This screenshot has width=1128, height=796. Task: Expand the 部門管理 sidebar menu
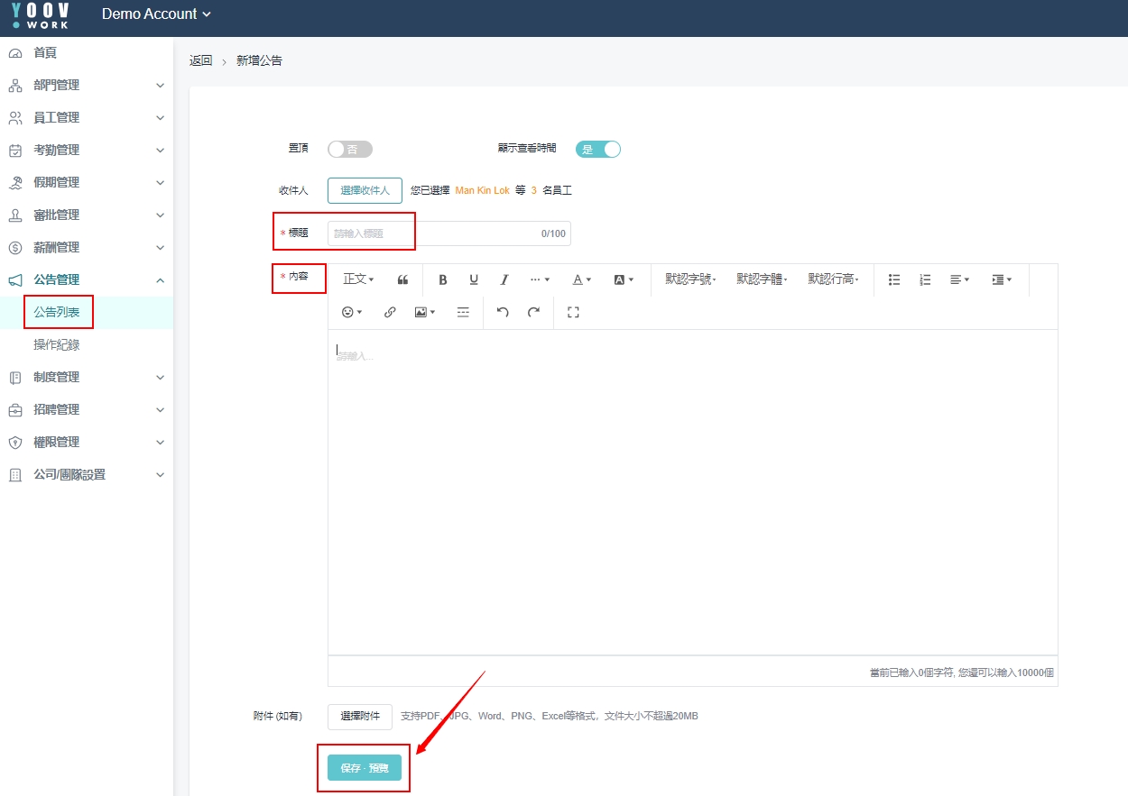[87, 86]
